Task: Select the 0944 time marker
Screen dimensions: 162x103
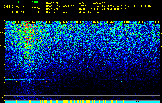Action: 64,22
